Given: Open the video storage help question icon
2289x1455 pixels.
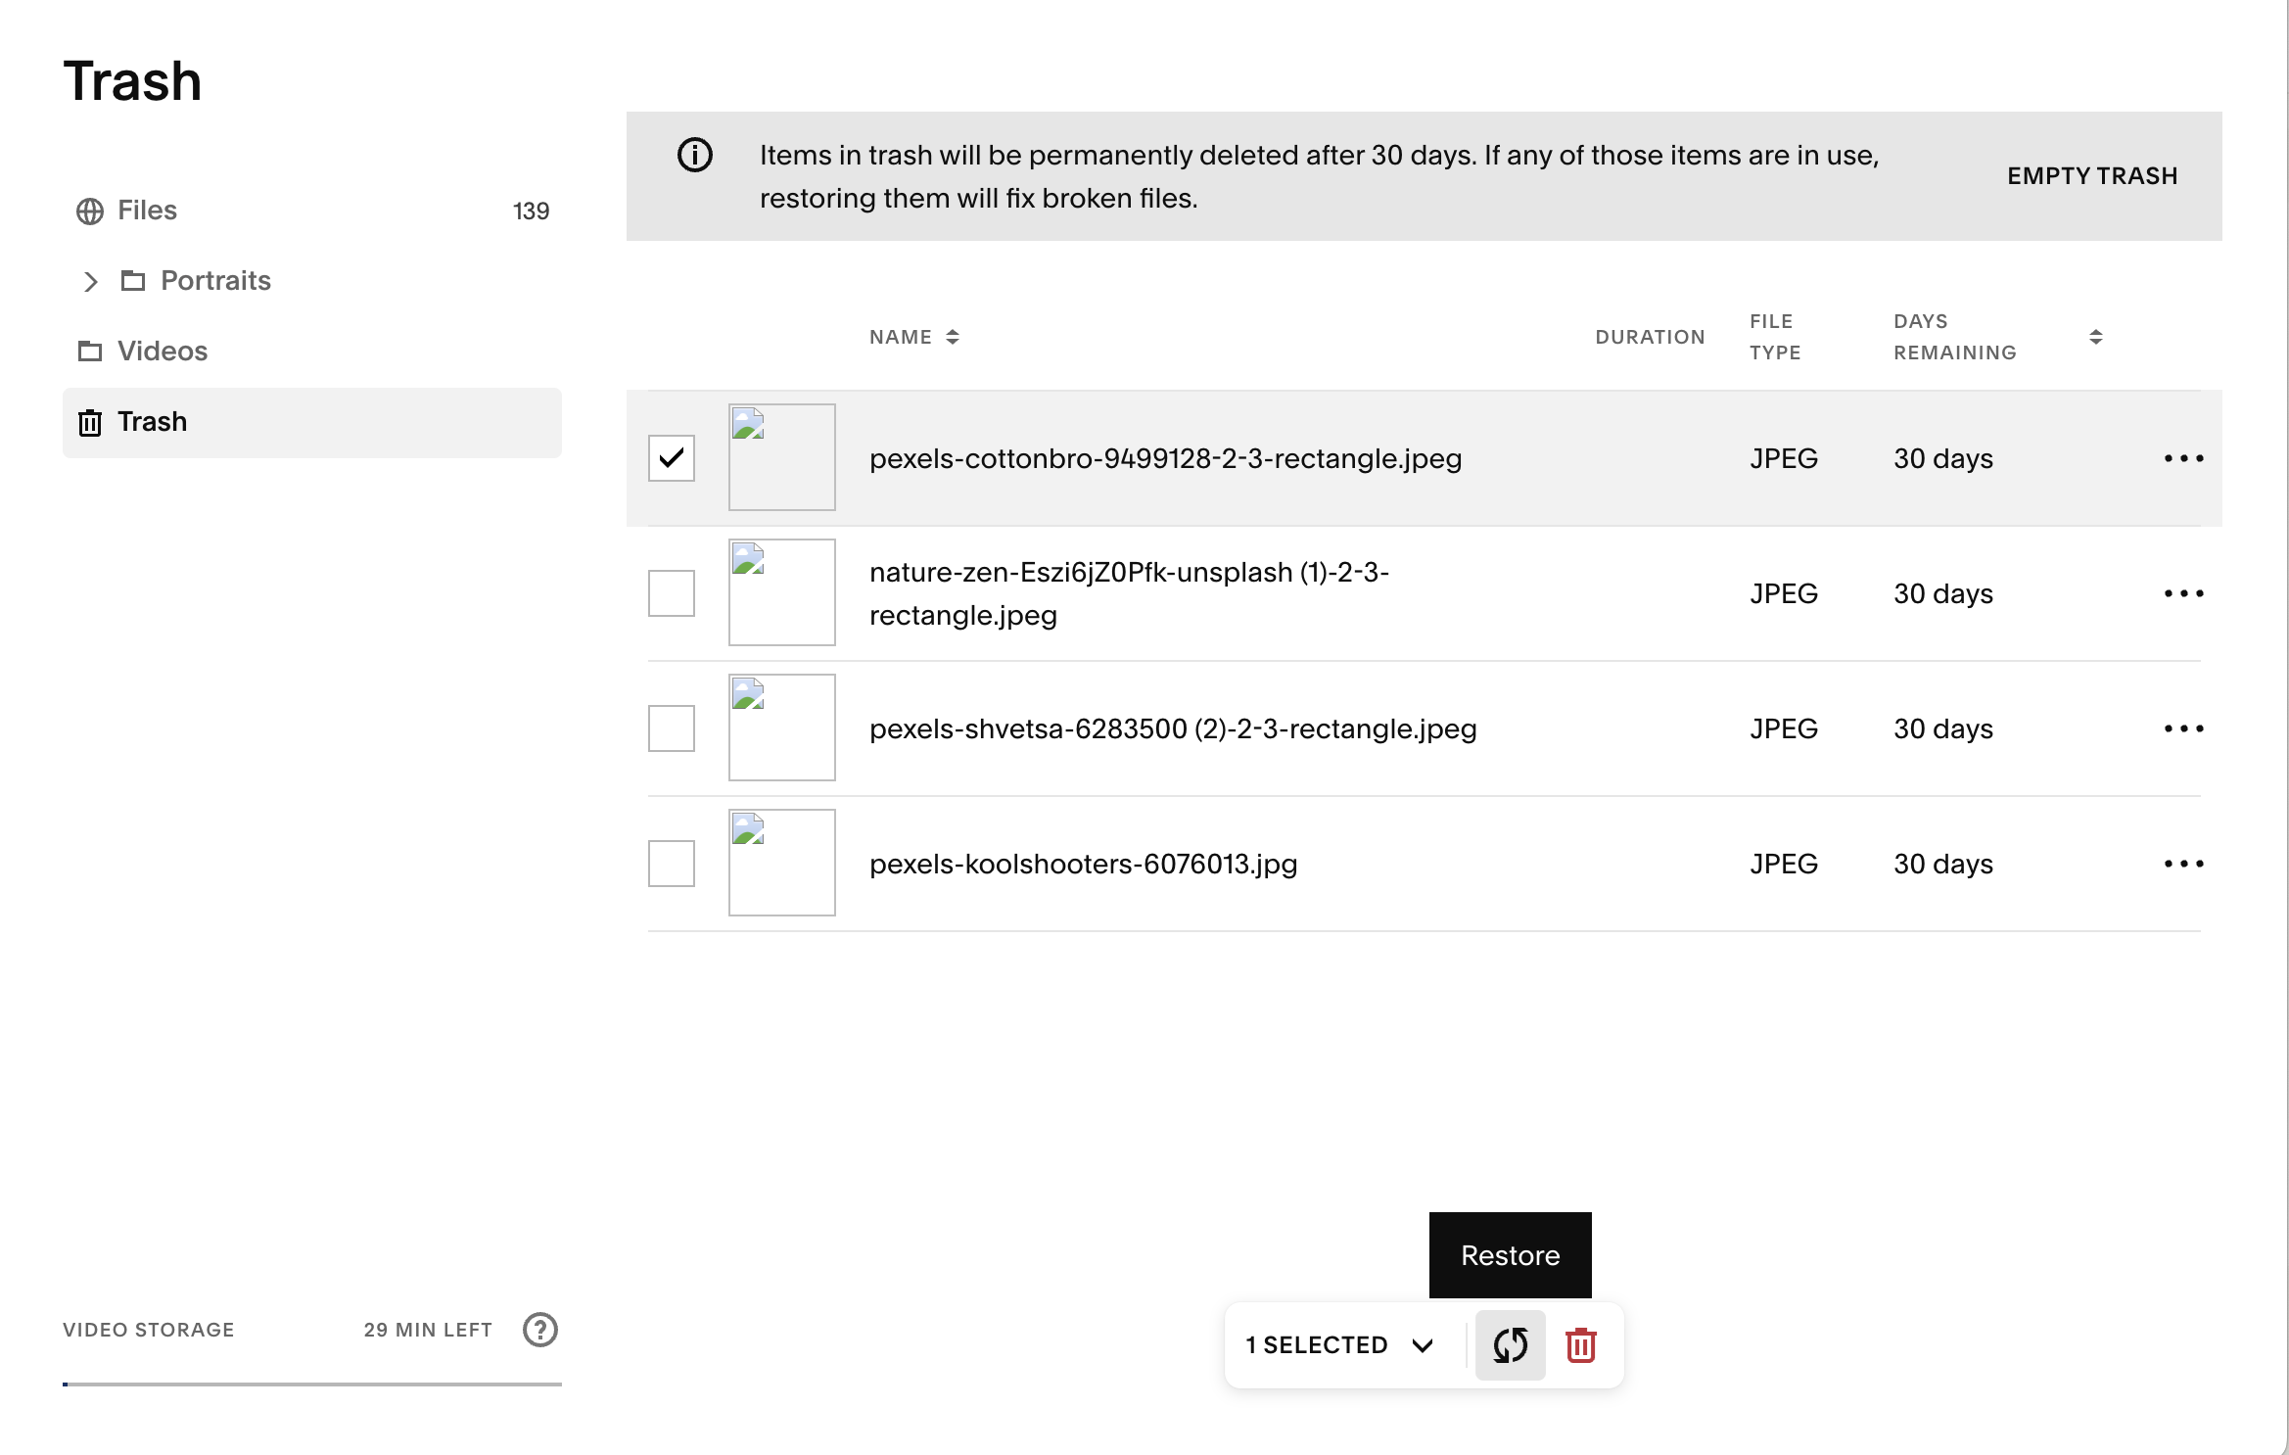Looking at the screenshot, I should [x=540, y=1330].
